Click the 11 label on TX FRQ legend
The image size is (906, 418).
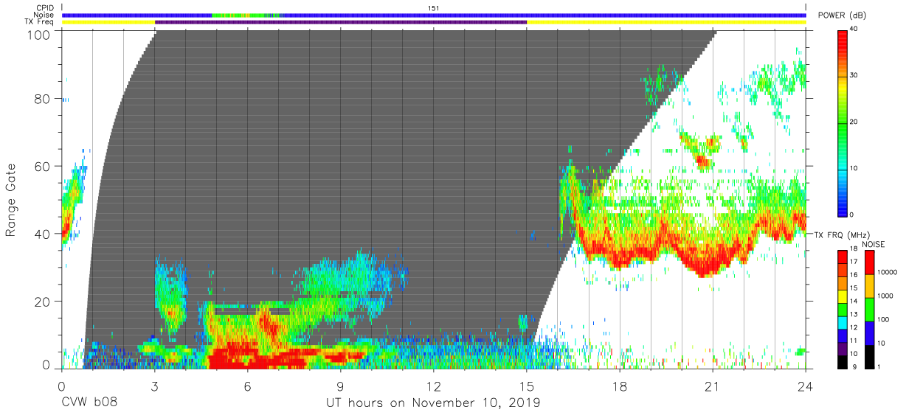click(x=854, y=341)
